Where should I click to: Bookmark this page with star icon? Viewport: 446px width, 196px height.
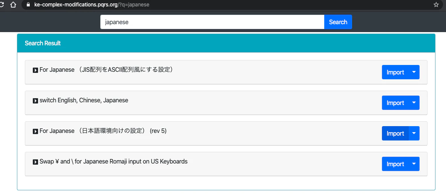tap(436, 5)
